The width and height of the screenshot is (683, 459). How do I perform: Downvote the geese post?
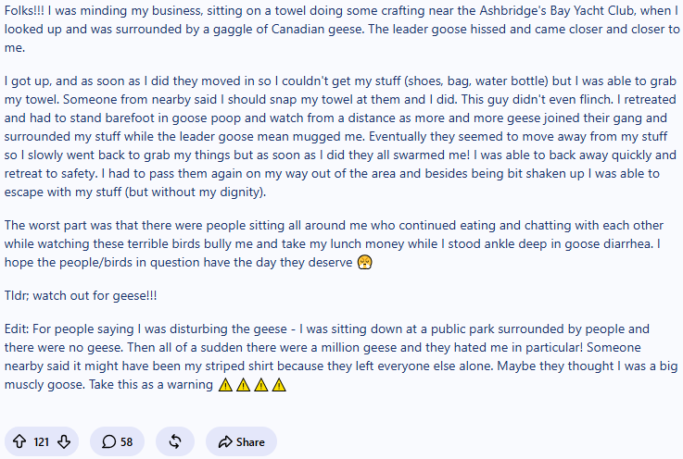[x=64, y=441]
